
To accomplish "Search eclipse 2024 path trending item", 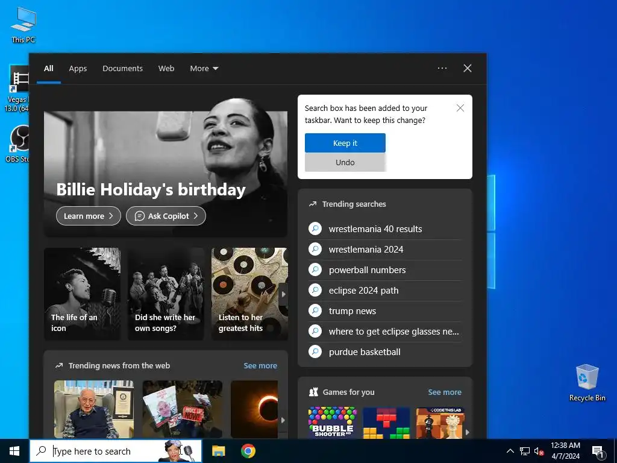I will pos(385,290).
